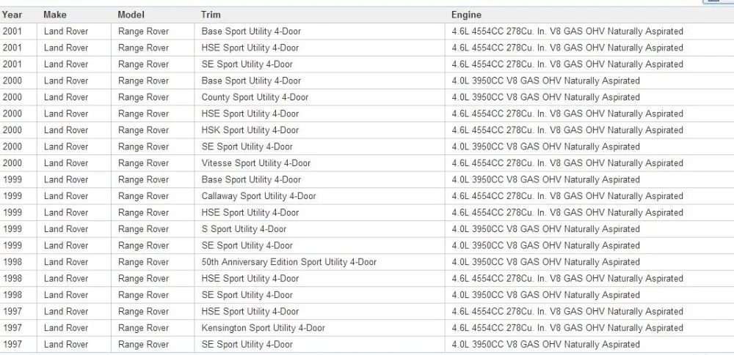The width and height of the screenshot is (734, 355).
Task: Click the Make column header
Action: pyautogui.click(x=55, y=15)
